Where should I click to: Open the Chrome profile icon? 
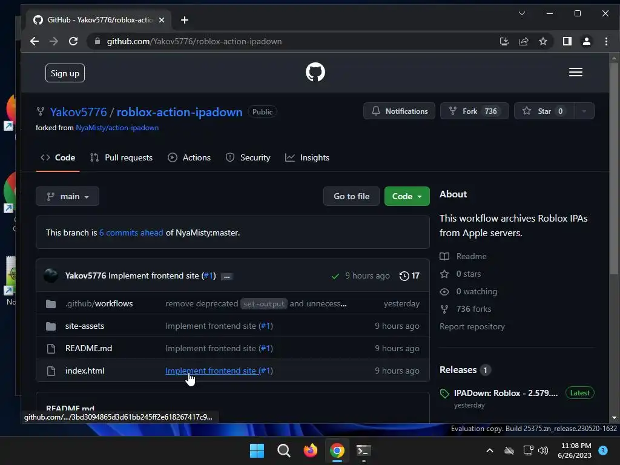(586, 41)
